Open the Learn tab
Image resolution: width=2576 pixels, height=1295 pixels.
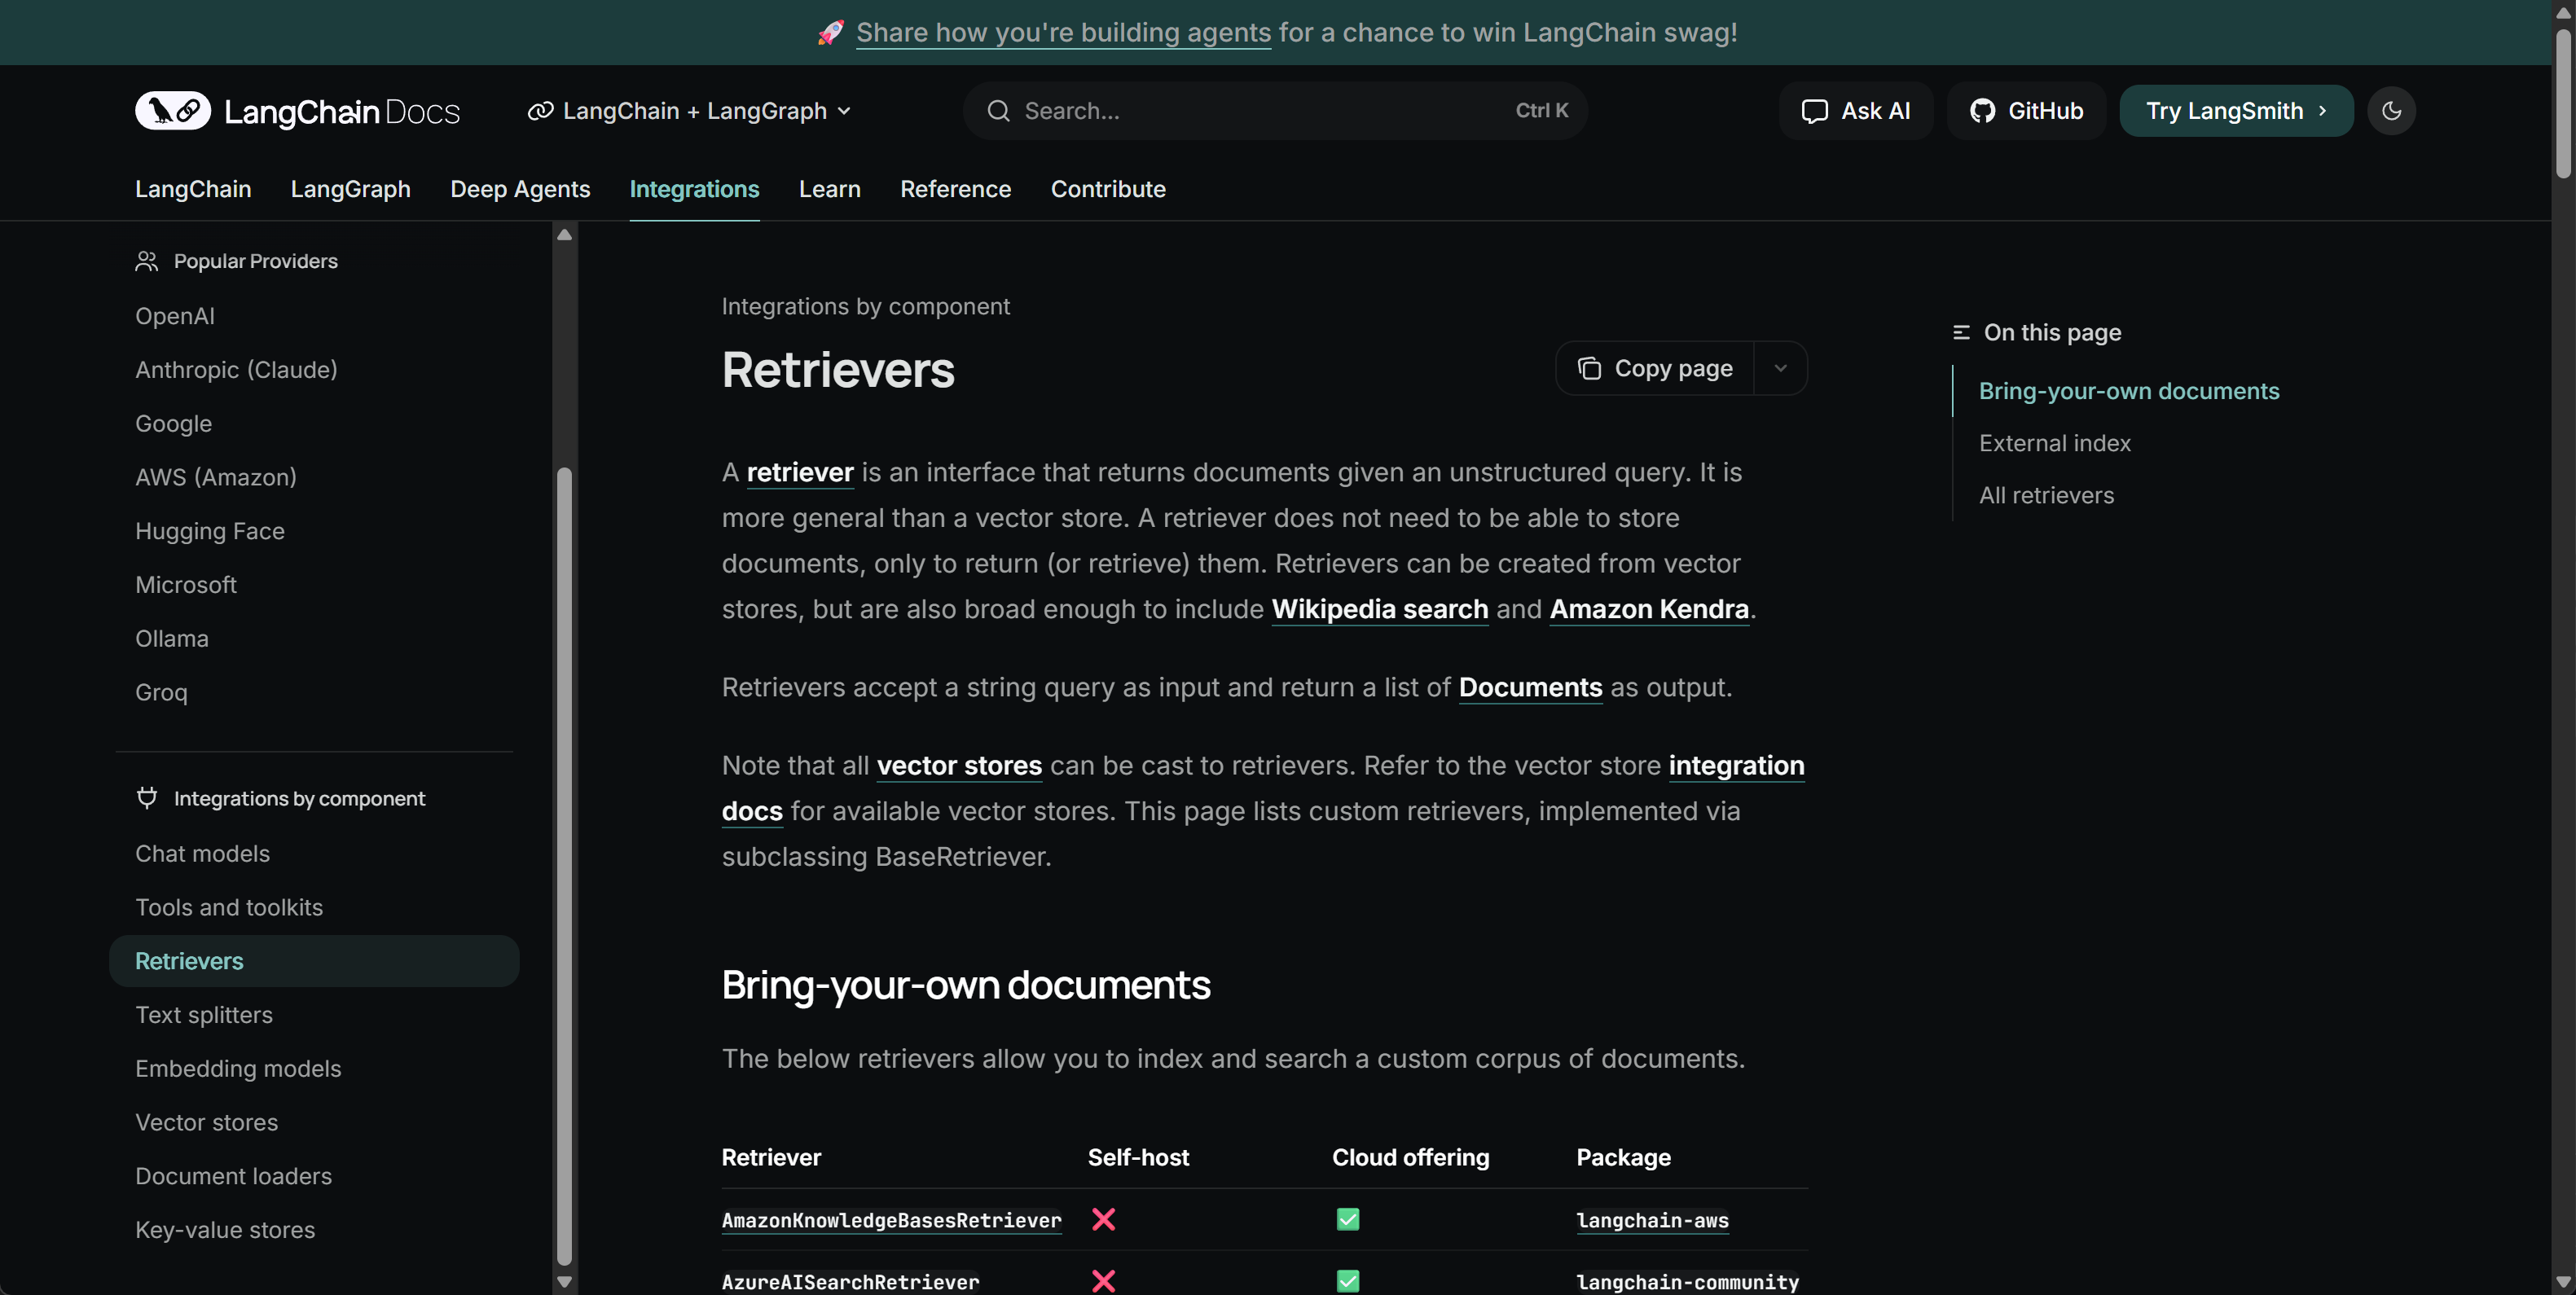(829, 189)
